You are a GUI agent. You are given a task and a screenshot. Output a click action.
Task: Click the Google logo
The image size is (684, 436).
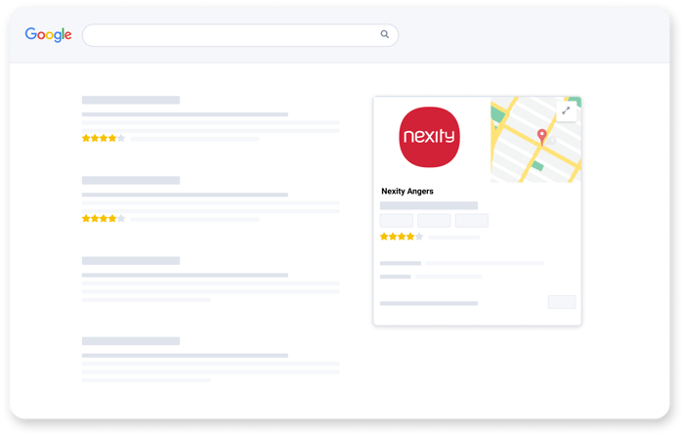click(x=48, y=34)
